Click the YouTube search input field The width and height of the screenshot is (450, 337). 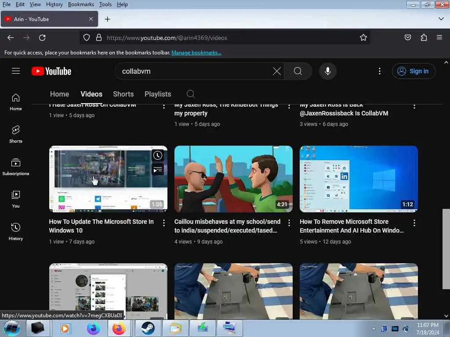[x=195, y=71]
